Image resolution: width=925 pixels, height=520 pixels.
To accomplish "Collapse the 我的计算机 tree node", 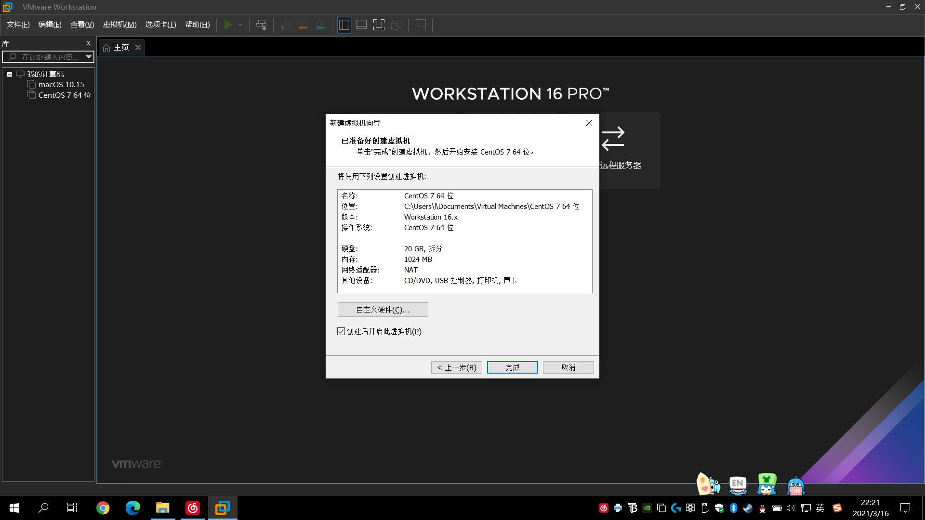I will [9, 74].
